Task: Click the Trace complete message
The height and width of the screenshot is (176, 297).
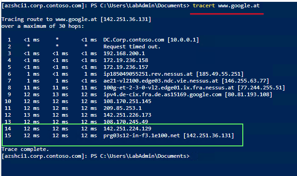Action: (x=25, y=149)
